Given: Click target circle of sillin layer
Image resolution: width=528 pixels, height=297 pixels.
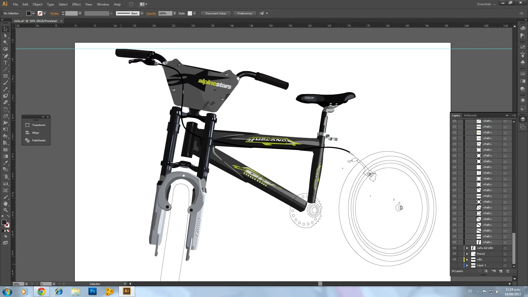Looking at the screenshot, I should [505, 260].
